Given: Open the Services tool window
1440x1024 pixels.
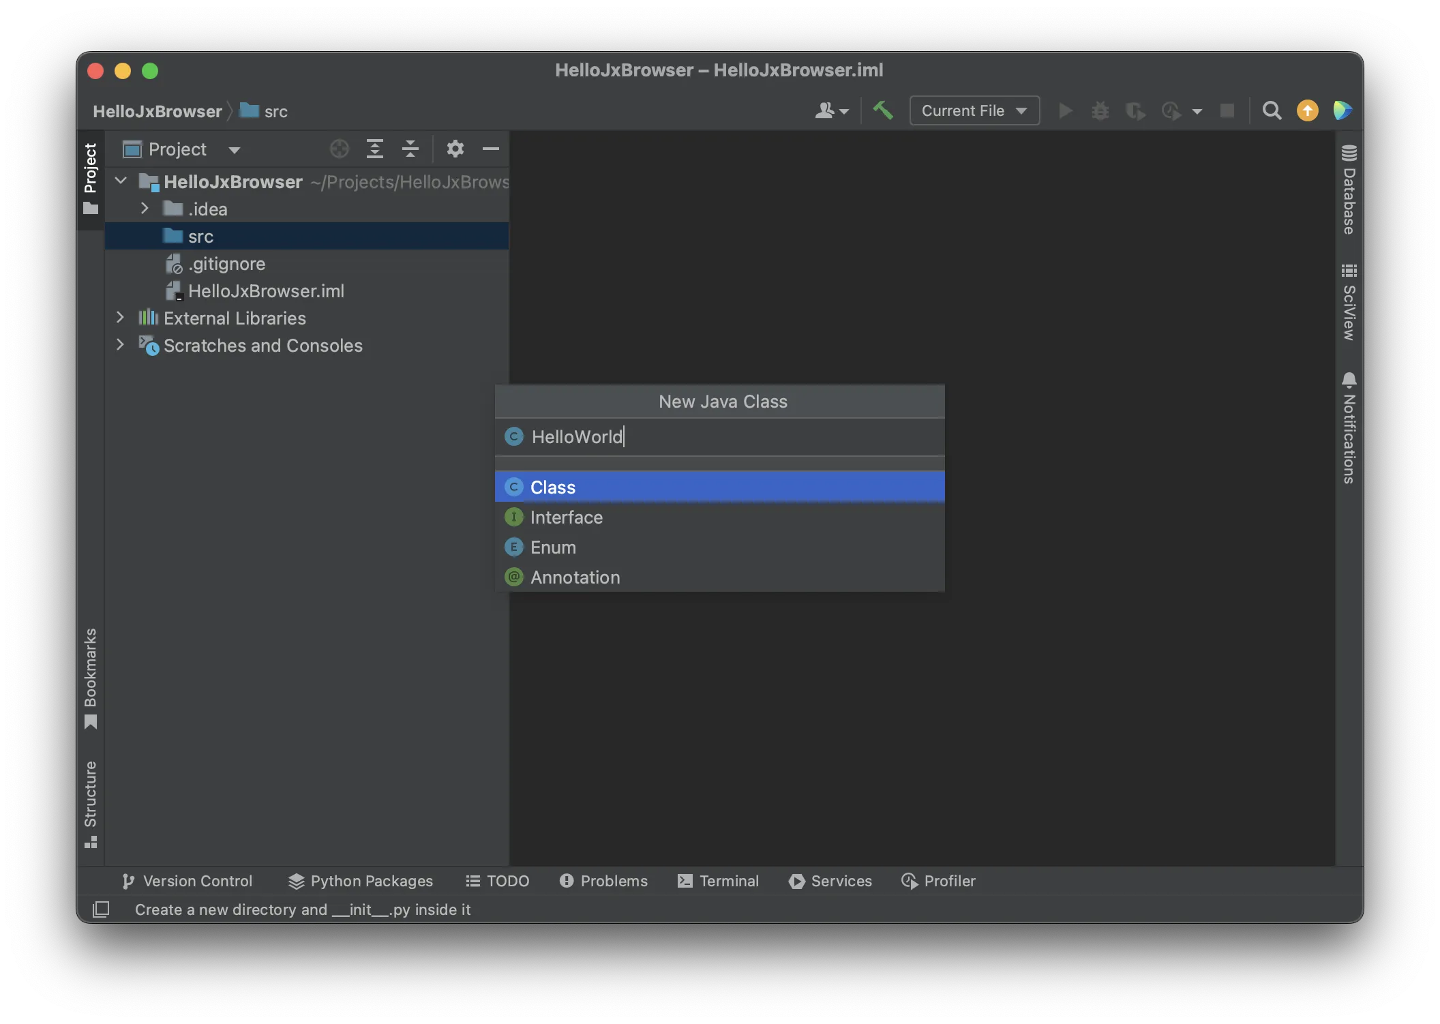Looking at the screenshot, I should pyautogui.click(x=830, y=882).
